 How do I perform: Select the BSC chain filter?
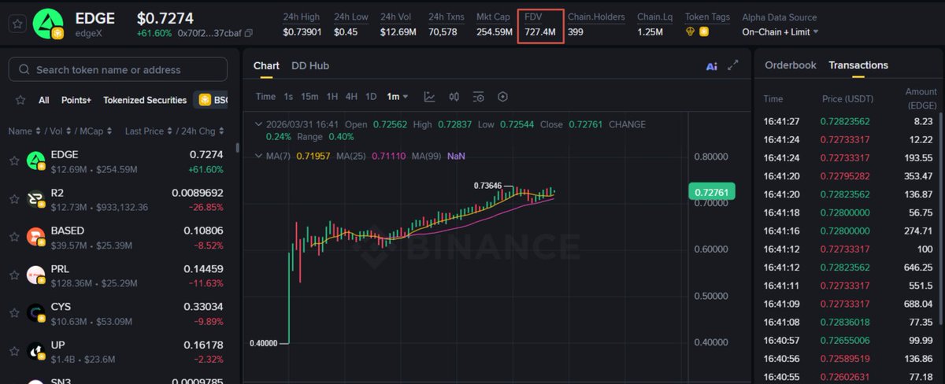click(x=211, y=100)
